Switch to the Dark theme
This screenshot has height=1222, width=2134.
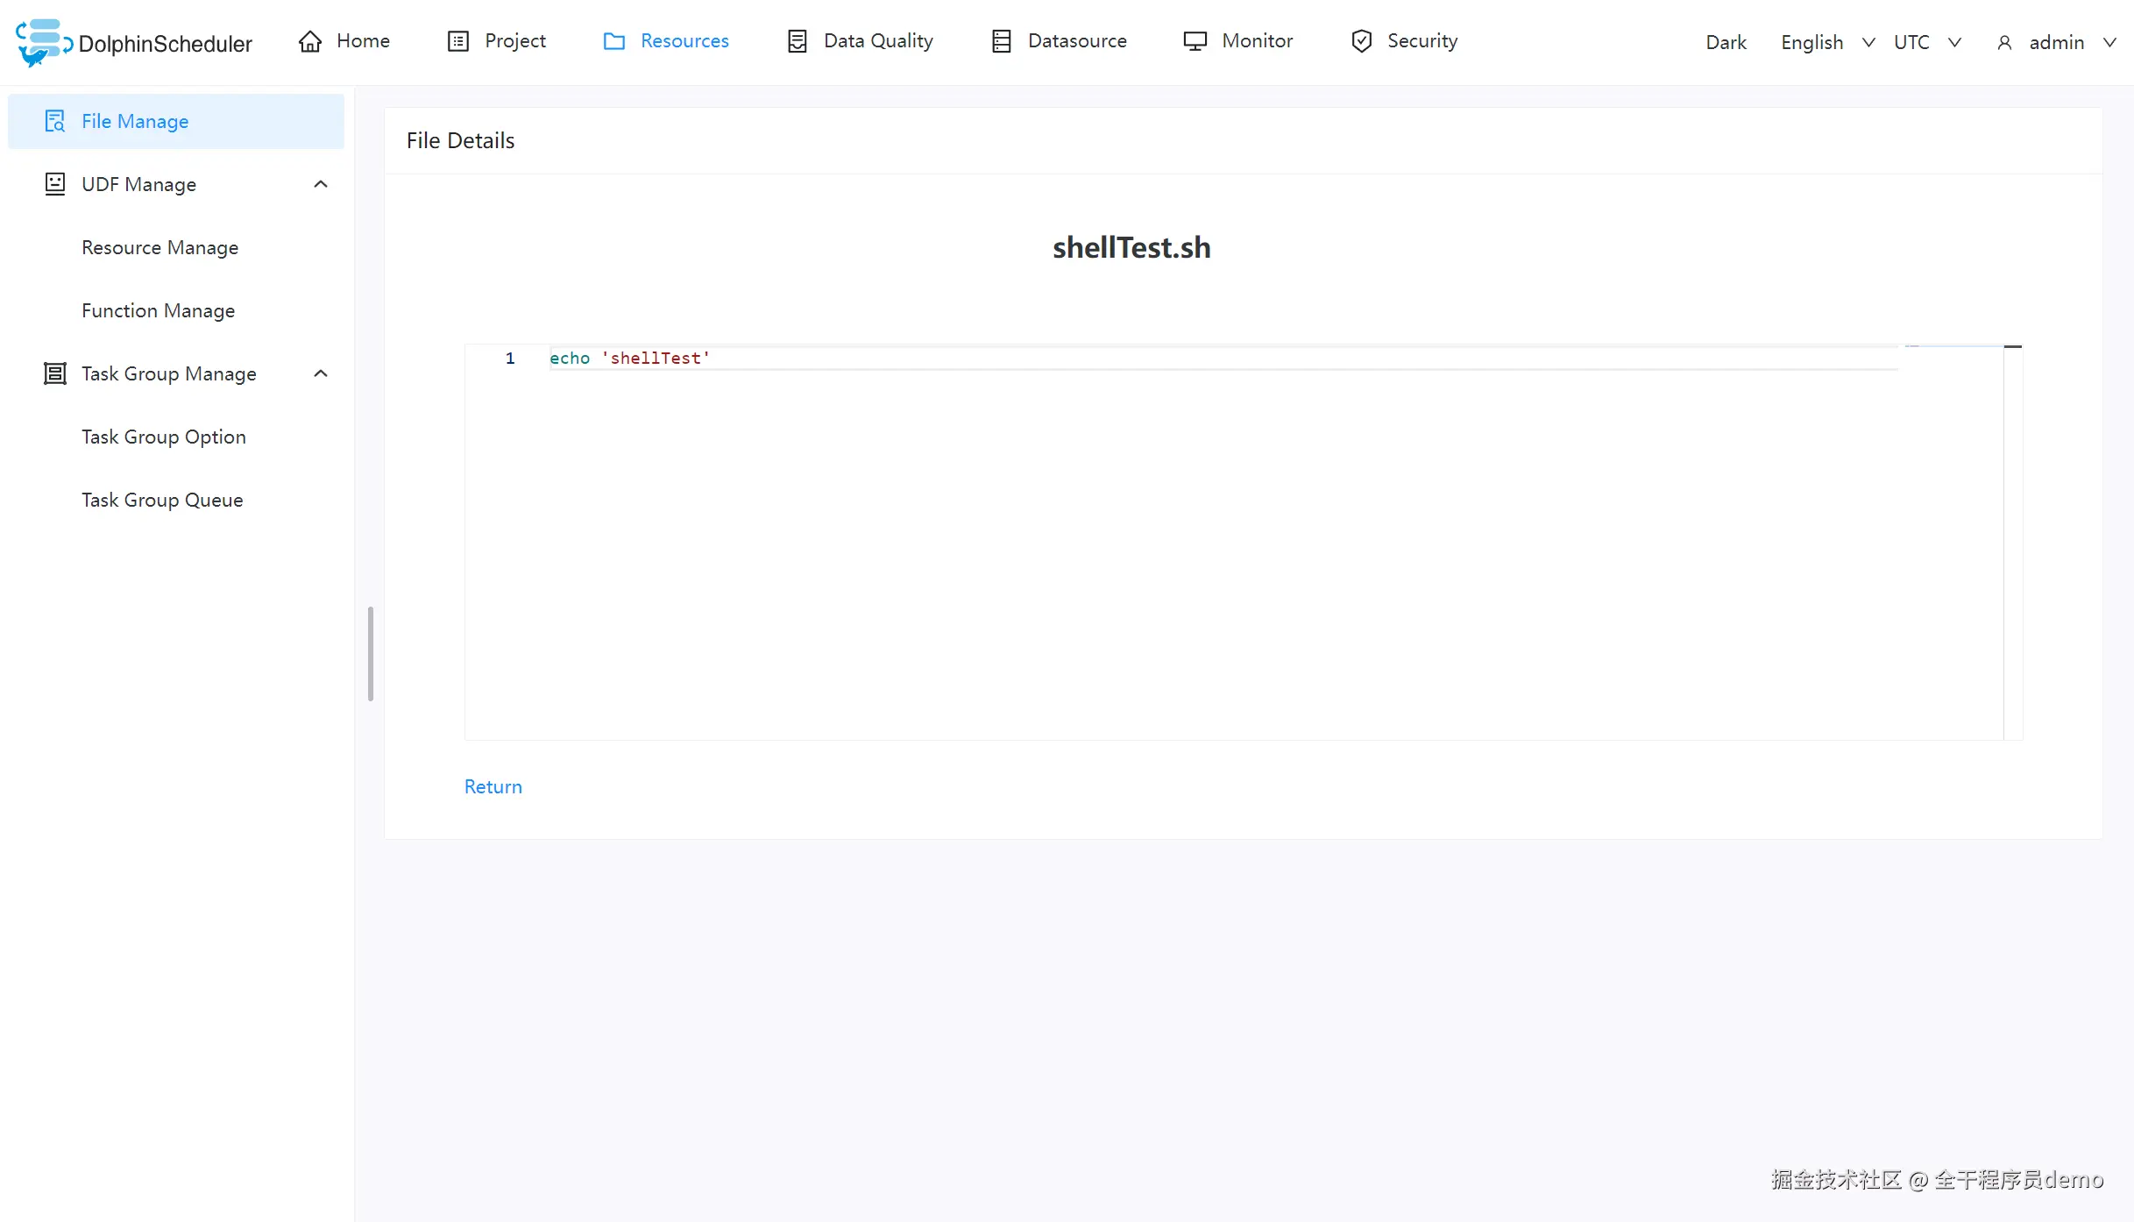(1726, 42)
